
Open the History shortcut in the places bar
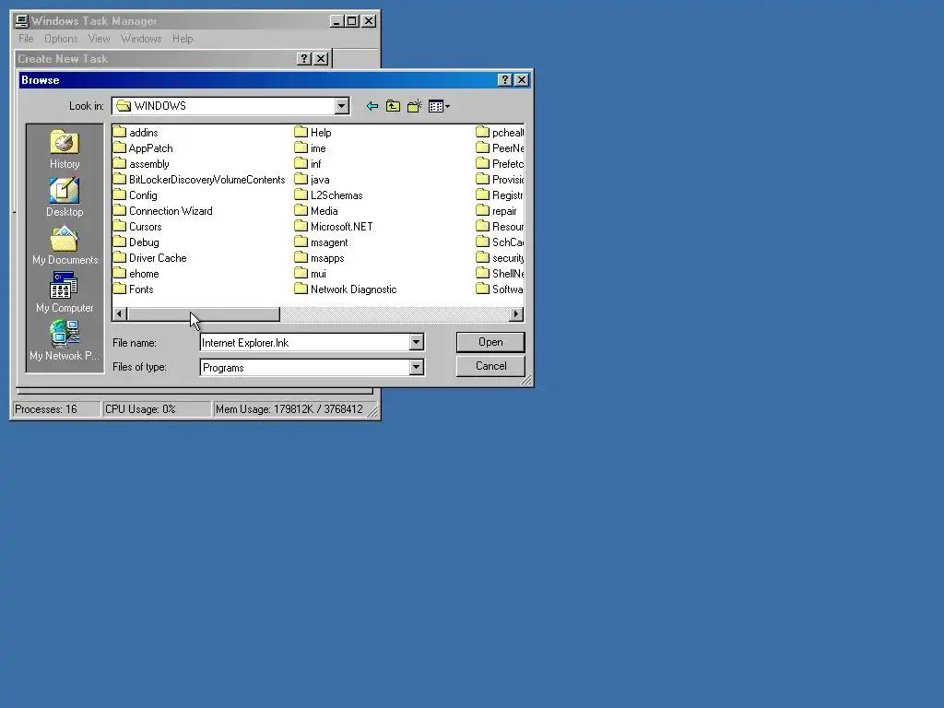(x=65, y=150)
